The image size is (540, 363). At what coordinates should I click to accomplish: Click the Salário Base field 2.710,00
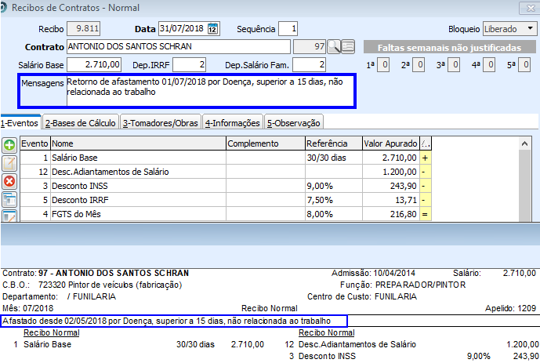pyautogui.click(x=94, y=64)
